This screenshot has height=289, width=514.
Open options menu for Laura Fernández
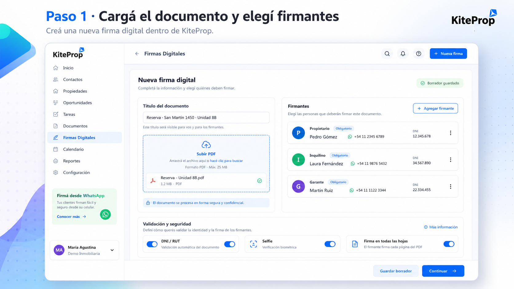click(451, 160)
